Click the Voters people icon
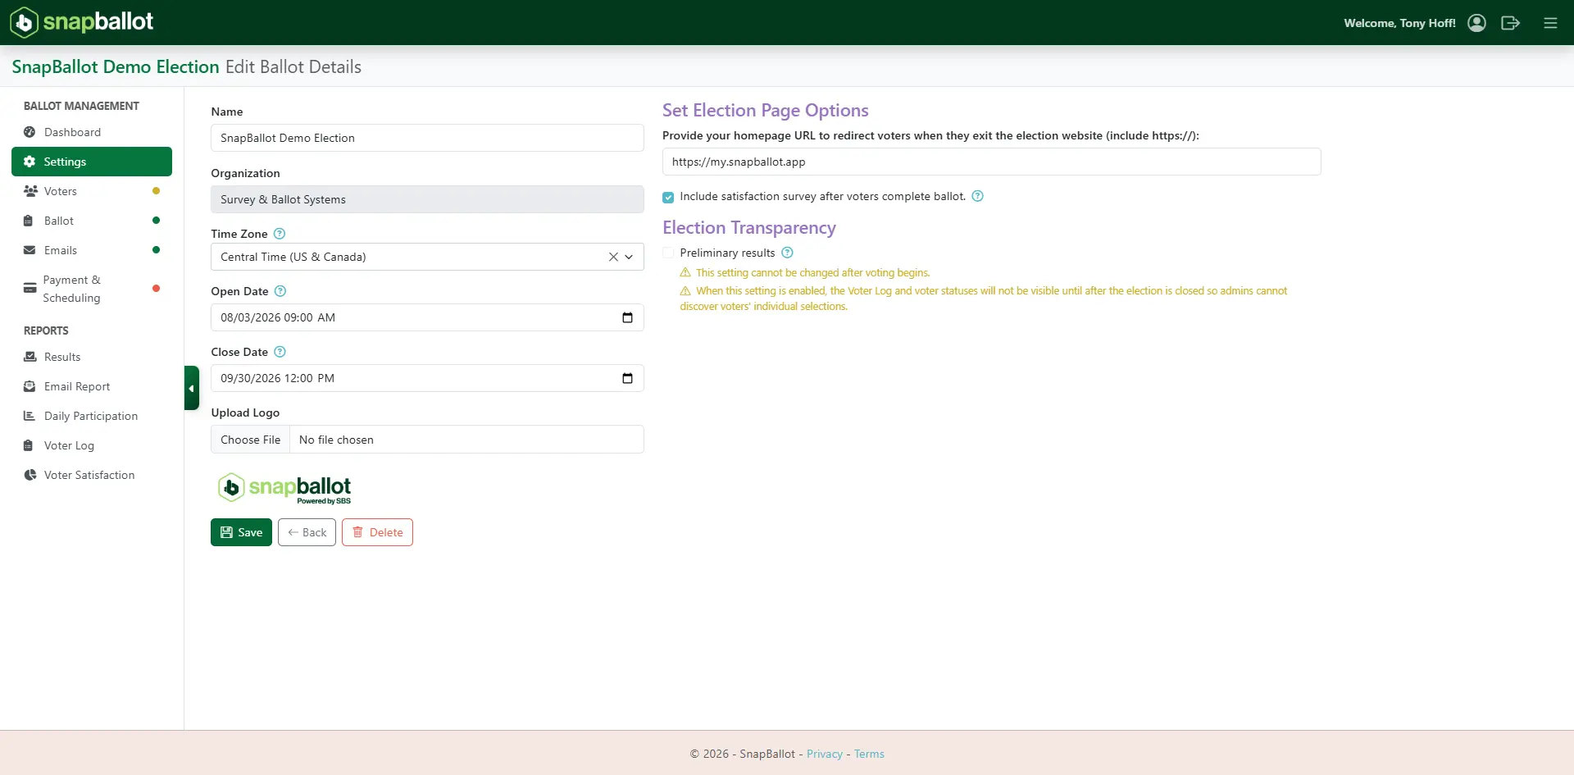 pyautogui.click(x=30, y=191)
